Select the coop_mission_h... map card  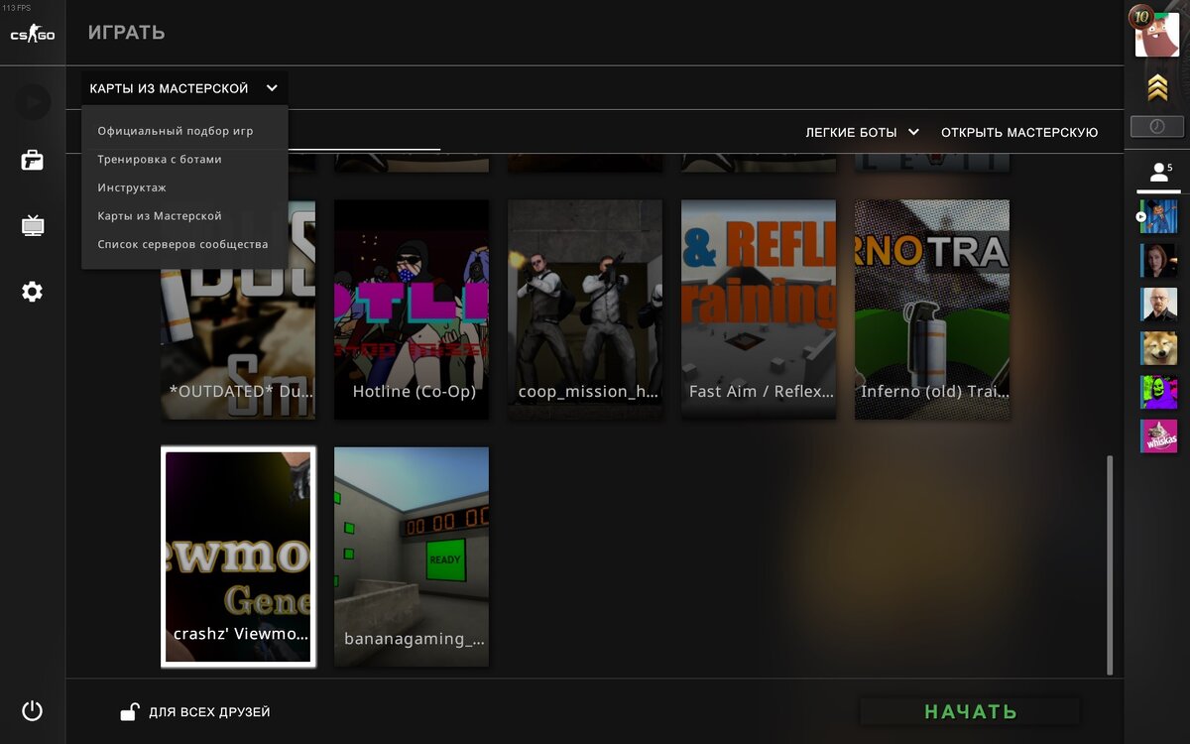(585, 310)
